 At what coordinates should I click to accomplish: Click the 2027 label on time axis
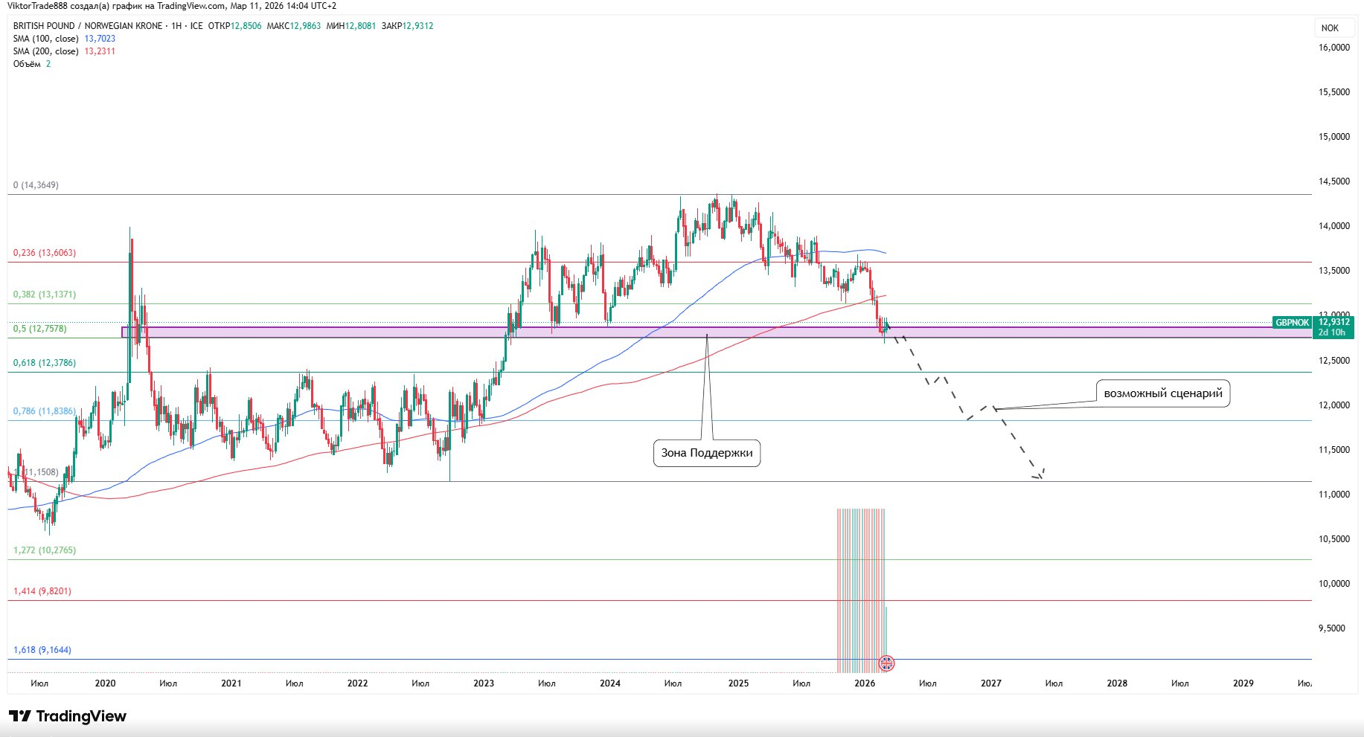pyautogui.click(x=990, y=683)
